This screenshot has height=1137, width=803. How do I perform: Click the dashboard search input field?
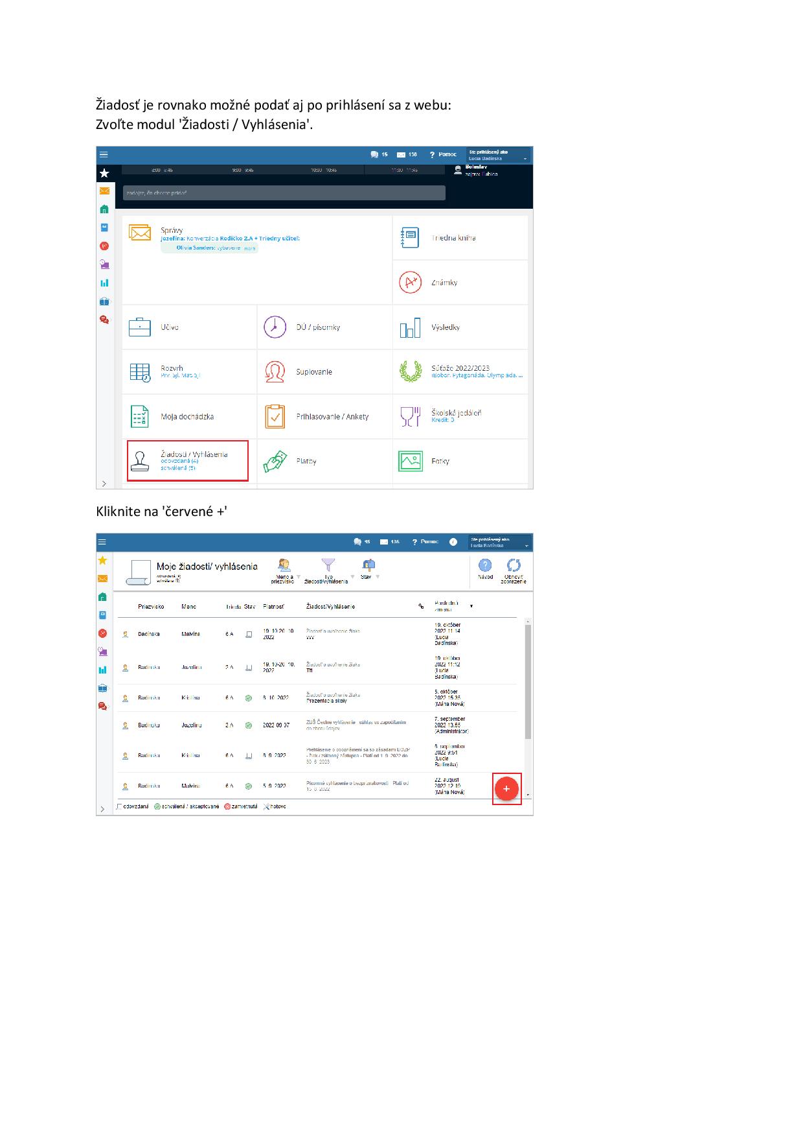pos(284,193)
